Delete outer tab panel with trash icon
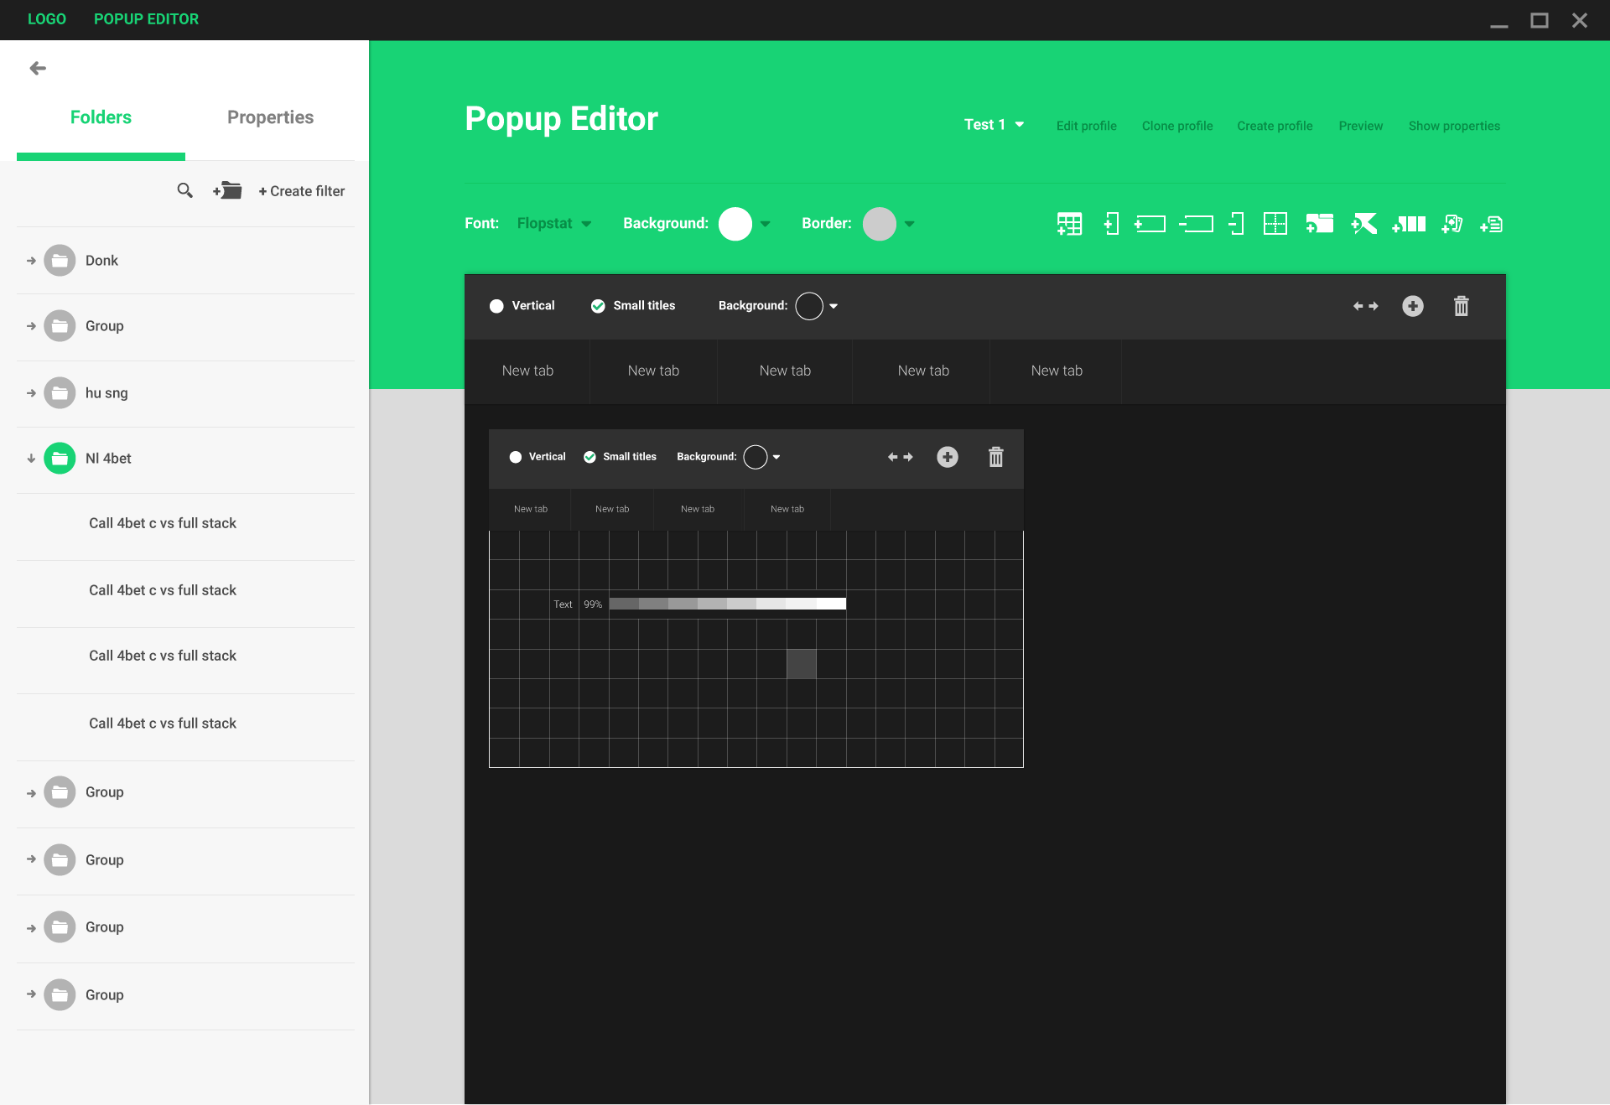The width and height of the screenshot is (1610, 1105). (1461, 306)
